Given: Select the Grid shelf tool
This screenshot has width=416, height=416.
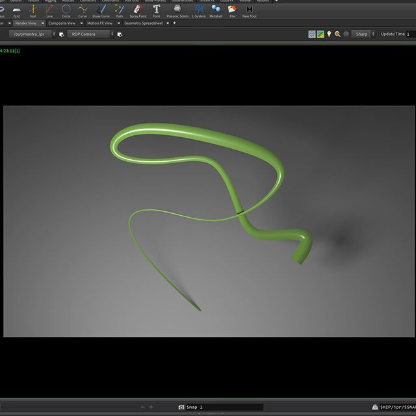Looking at the screenshot, I should [x=17, y=10].
